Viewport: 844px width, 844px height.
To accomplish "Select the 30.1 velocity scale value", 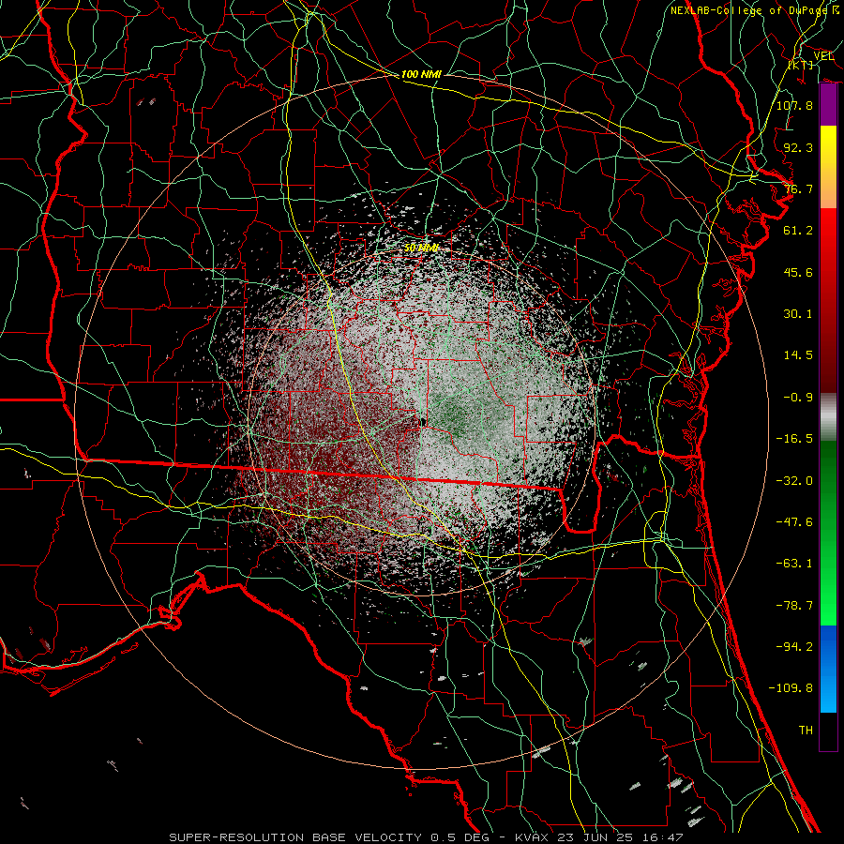I will tap(798, 314).
